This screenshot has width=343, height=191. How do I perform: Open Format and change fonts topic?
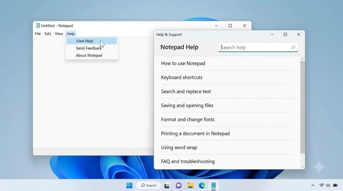click(227, 120)
